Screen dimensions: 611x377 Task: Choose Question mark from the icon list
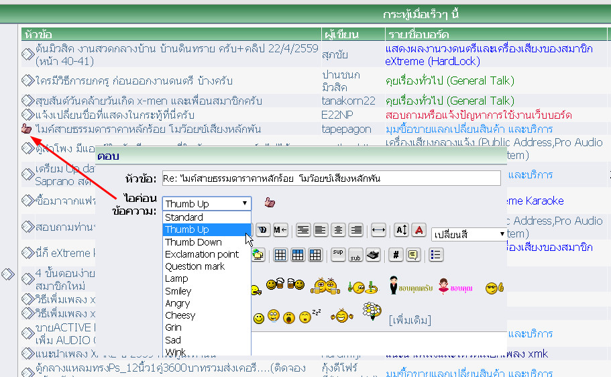[x=207, y=266]
